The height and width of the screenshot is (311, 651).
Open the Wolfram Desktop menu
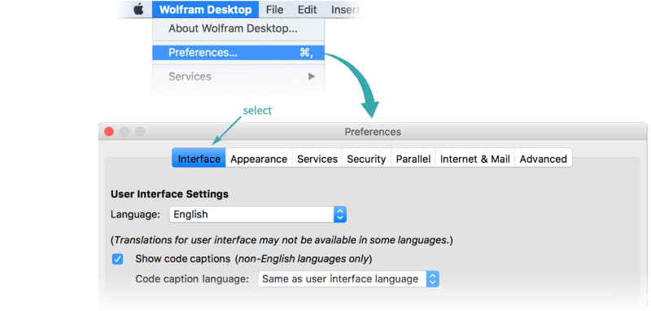205,10
